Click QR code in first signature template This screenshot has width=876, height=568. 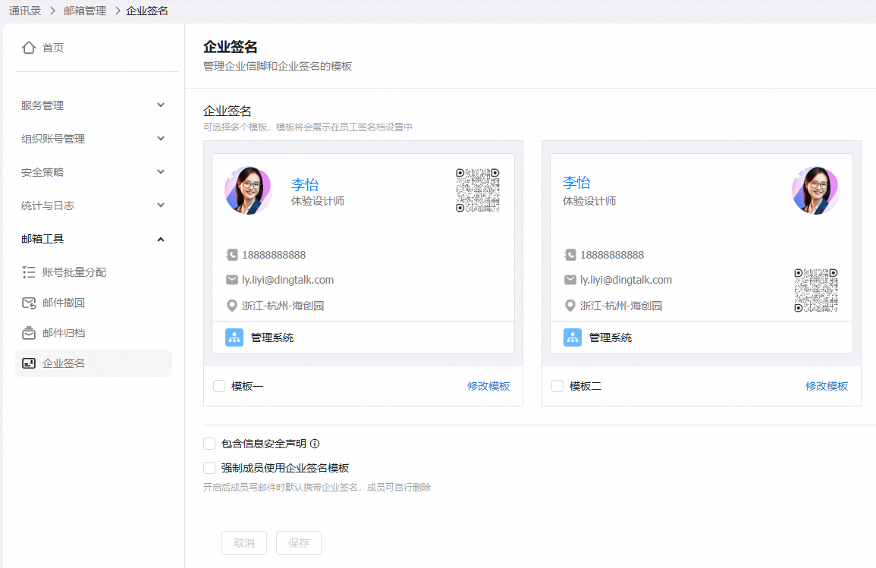click(x=477, y=190)
